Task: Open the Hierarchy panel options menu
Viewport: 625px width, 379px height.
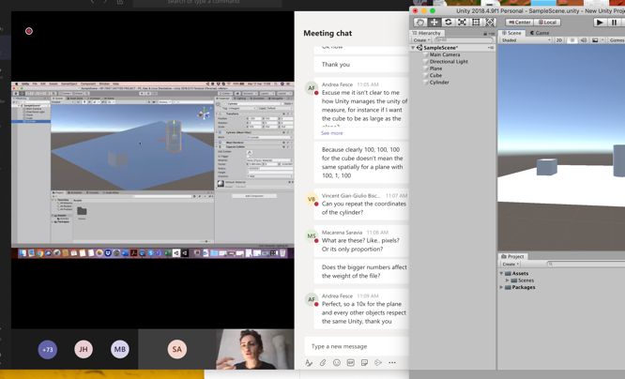Action: (x=492, y=34)
